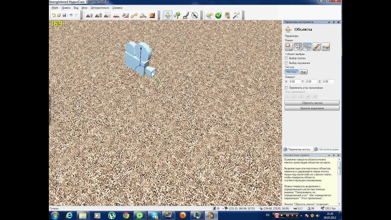Open the Справка menu
The image size is (391, 220).
tap(117, 8)
